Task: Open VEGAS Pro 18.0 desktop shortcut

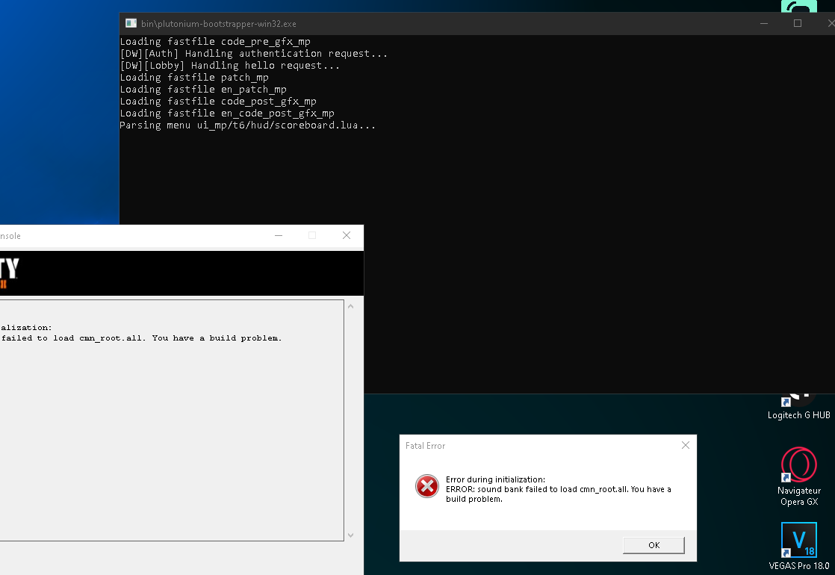Action: (798, 541)
